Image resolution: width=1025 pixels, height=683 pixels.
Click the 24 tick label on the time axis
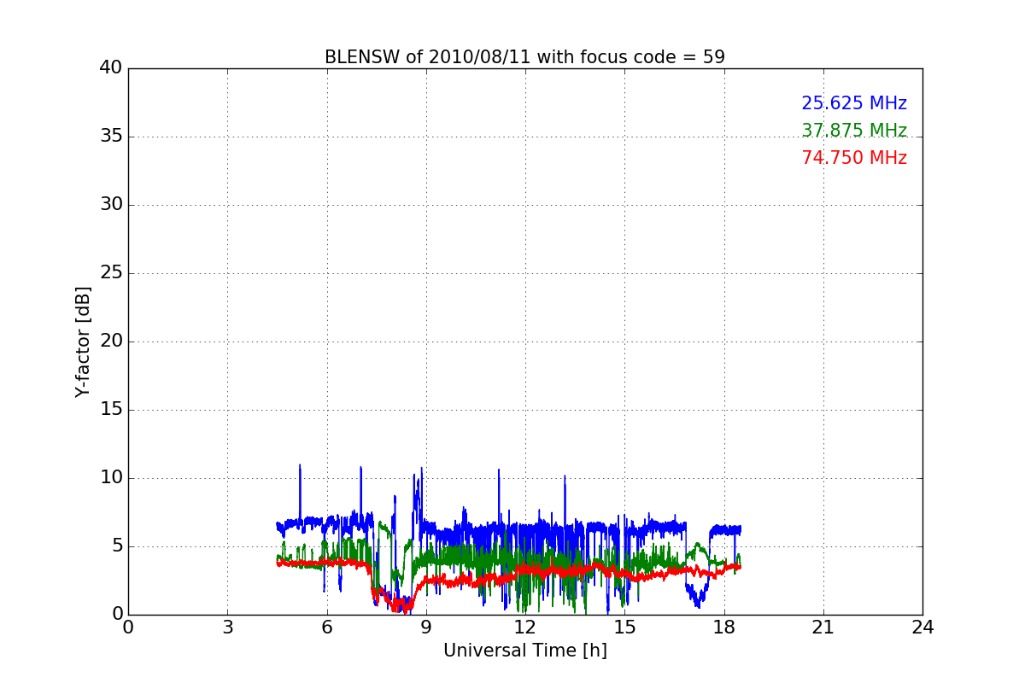click(922, 628)
